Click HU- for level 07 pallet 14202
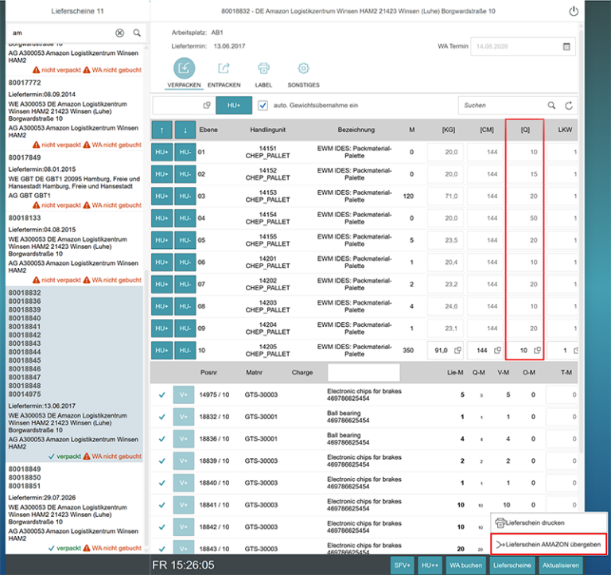Screen dimensions: 611x575 [x=185, y=285]
